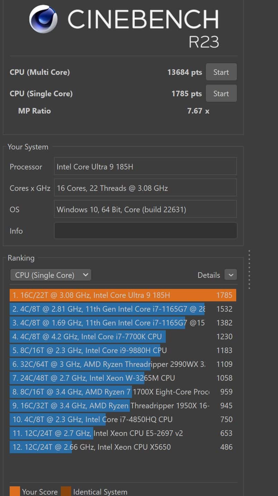Click the dotted panel resize handle
Viewport: 278px width, 496px height.
[x=249, y=269]
